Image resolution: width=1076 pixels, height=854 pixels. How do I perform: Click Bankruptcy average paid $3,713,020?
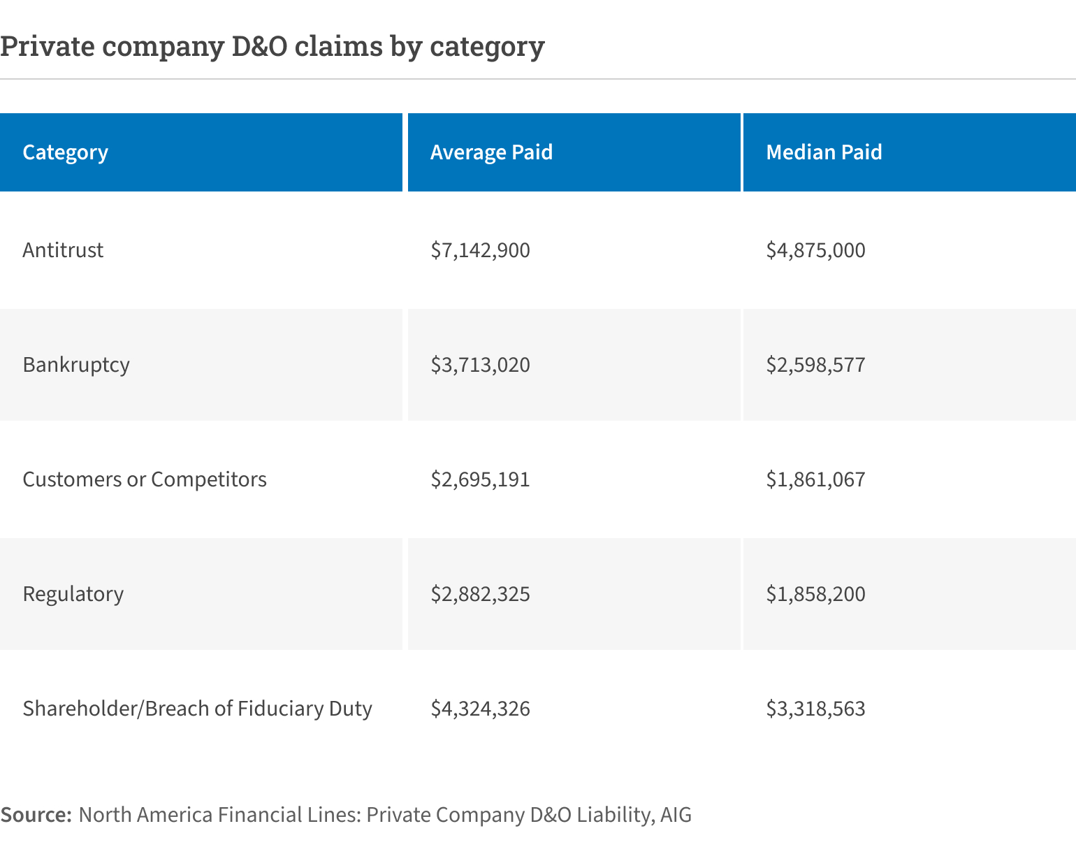[x=480, y=365]
